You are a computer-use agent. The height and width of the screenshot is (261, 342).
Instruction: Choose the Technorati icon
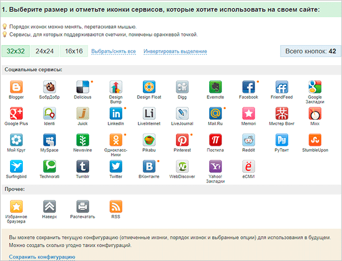pos(50,166)
